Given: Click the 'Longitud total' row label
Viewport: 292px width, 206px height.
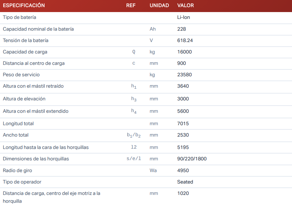Looking at the screenshot, I should click(18, 124).
